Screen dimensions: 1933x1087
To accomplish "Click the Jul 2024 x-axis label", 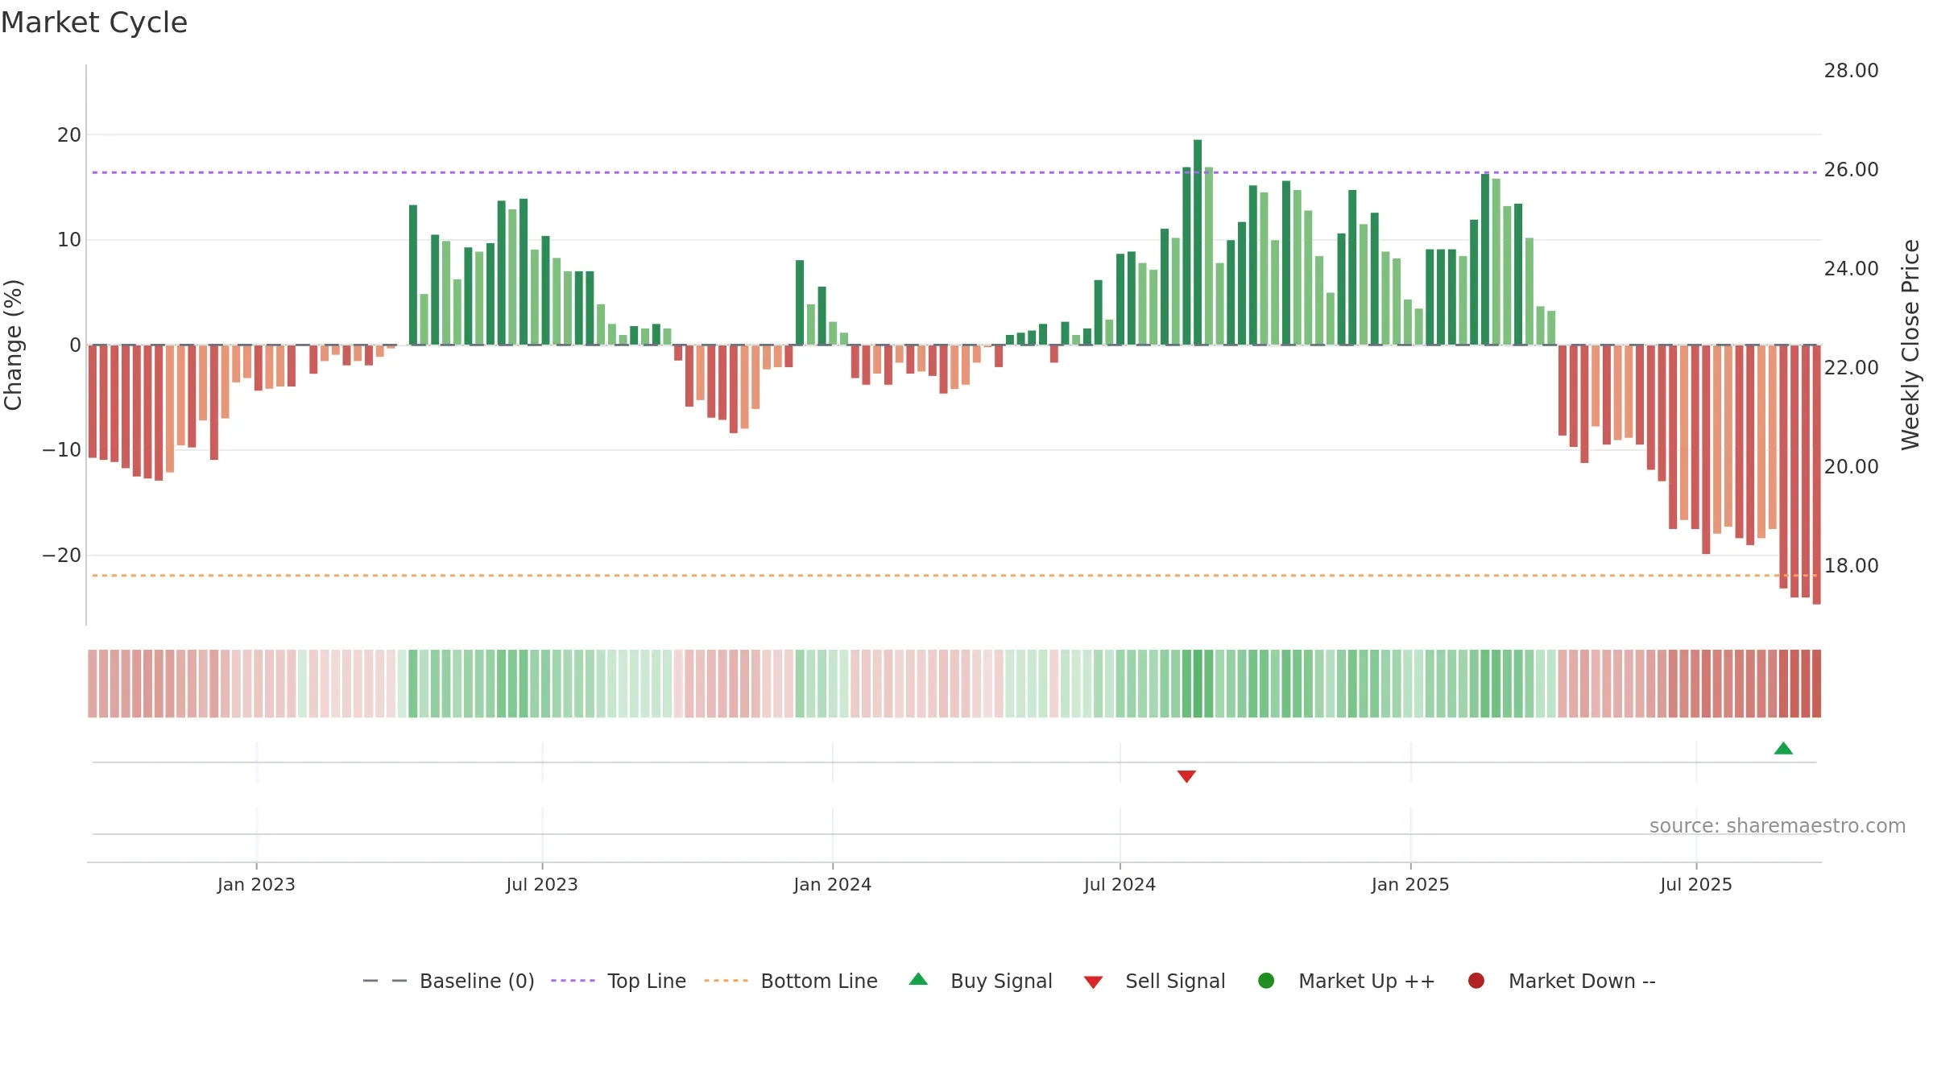I will point(1120,885).
